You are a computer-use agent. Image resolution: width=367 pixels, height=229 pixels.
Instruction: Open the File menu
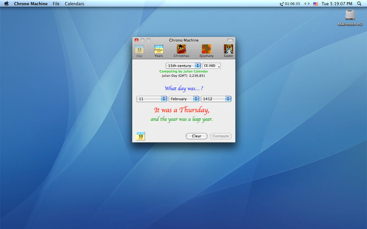click(56, 4)
